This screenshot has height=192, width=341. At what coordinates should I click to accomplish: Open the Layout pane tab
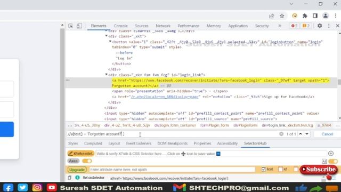pyautogui.click(x=114, y=143)
